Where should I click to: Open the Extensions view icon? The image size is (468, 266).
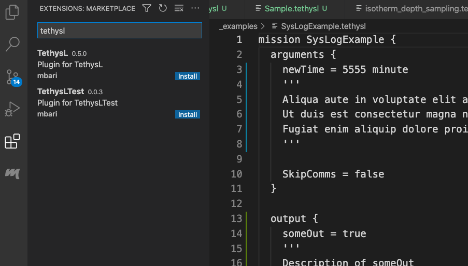[12, 141]
